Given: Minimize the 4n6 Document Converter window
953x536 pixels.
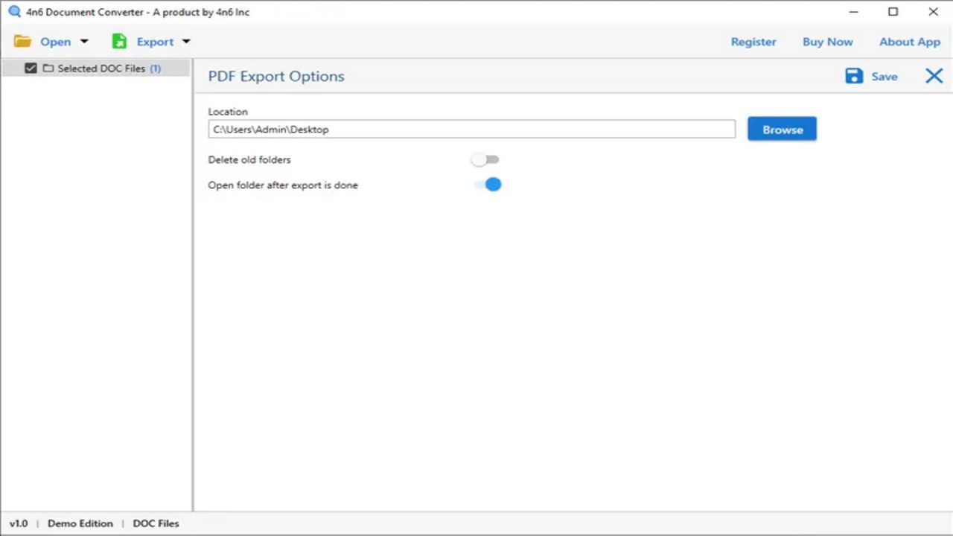Looking at the screenshot, I should tap(853, 12).
